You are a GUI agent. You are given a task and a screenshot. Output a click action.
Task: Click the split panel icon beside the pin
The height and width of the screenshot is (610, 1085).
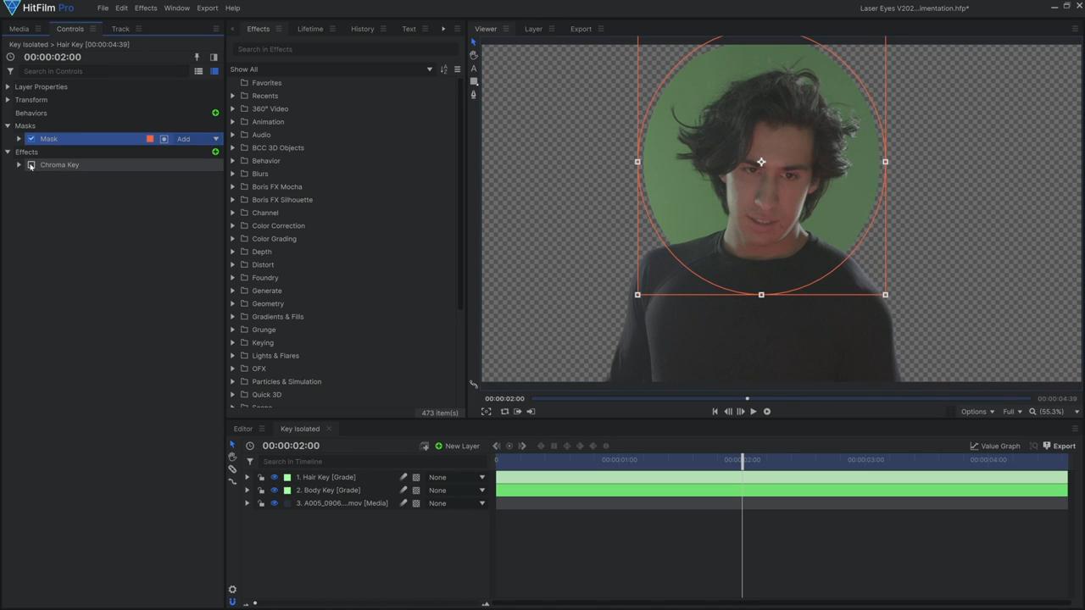point(214,57)
